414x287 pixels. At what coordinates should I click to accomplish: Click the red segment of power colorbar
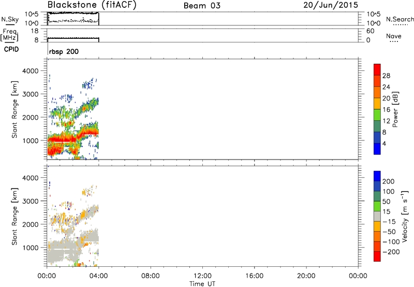pyautogui.click(x=377, y=69)
